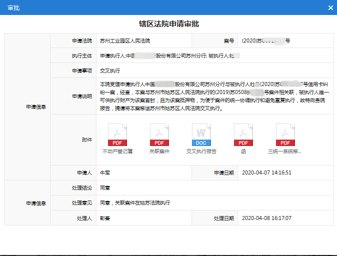Viewport: 337px width, 256px height.
Task: Click the 不动产登记簿 file name text
Action: [x=117, y=151]
